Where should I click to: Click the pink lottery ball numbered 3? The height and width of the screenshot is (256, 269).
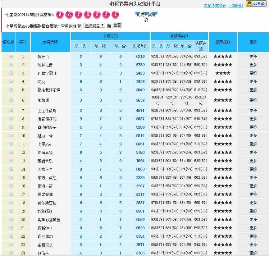click(88, 15)
